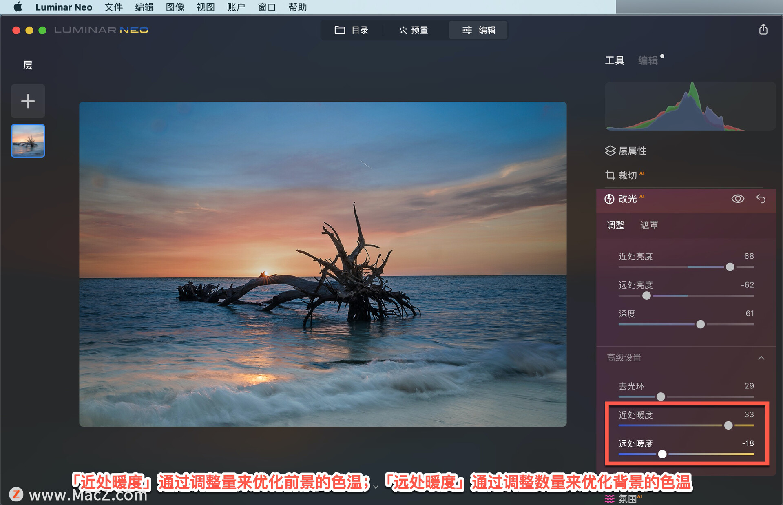Open the 视图 menu

click(x=206, y=7)
